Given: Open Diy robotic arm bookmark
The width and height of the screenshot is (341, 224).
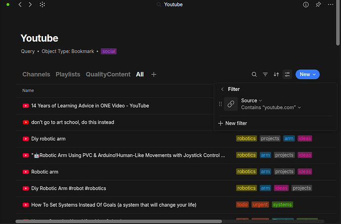Looking at the screenshot, I should (48, 139).
